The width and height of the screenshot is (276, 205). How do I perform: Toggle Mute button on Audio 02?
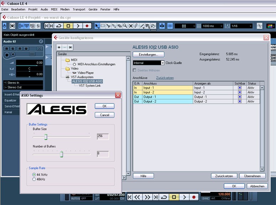click(6, 48)
